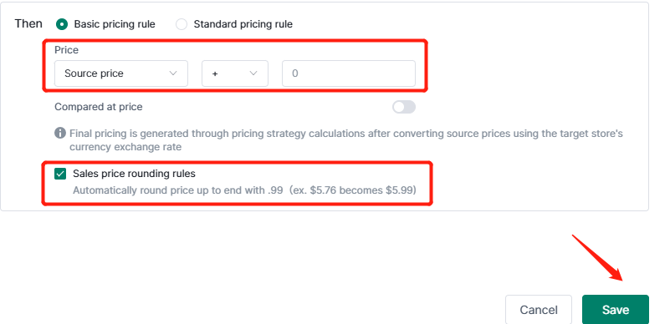Click the price adjustment value input field
This screenshot has height=324, width=670.
point(349,73)
